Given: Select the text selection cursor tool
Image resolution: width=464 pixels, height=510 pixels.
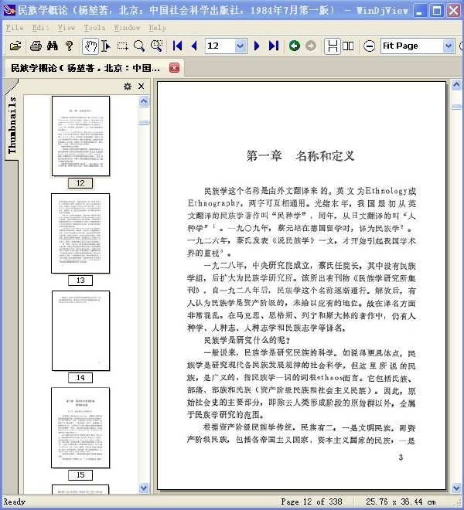Looking at the screenshot, I should (105, 46).
